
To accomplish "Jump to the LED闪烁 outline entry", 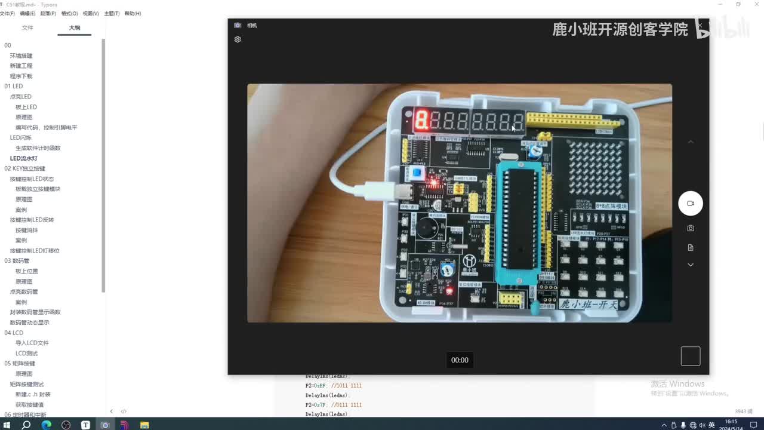I will [21, 137].
